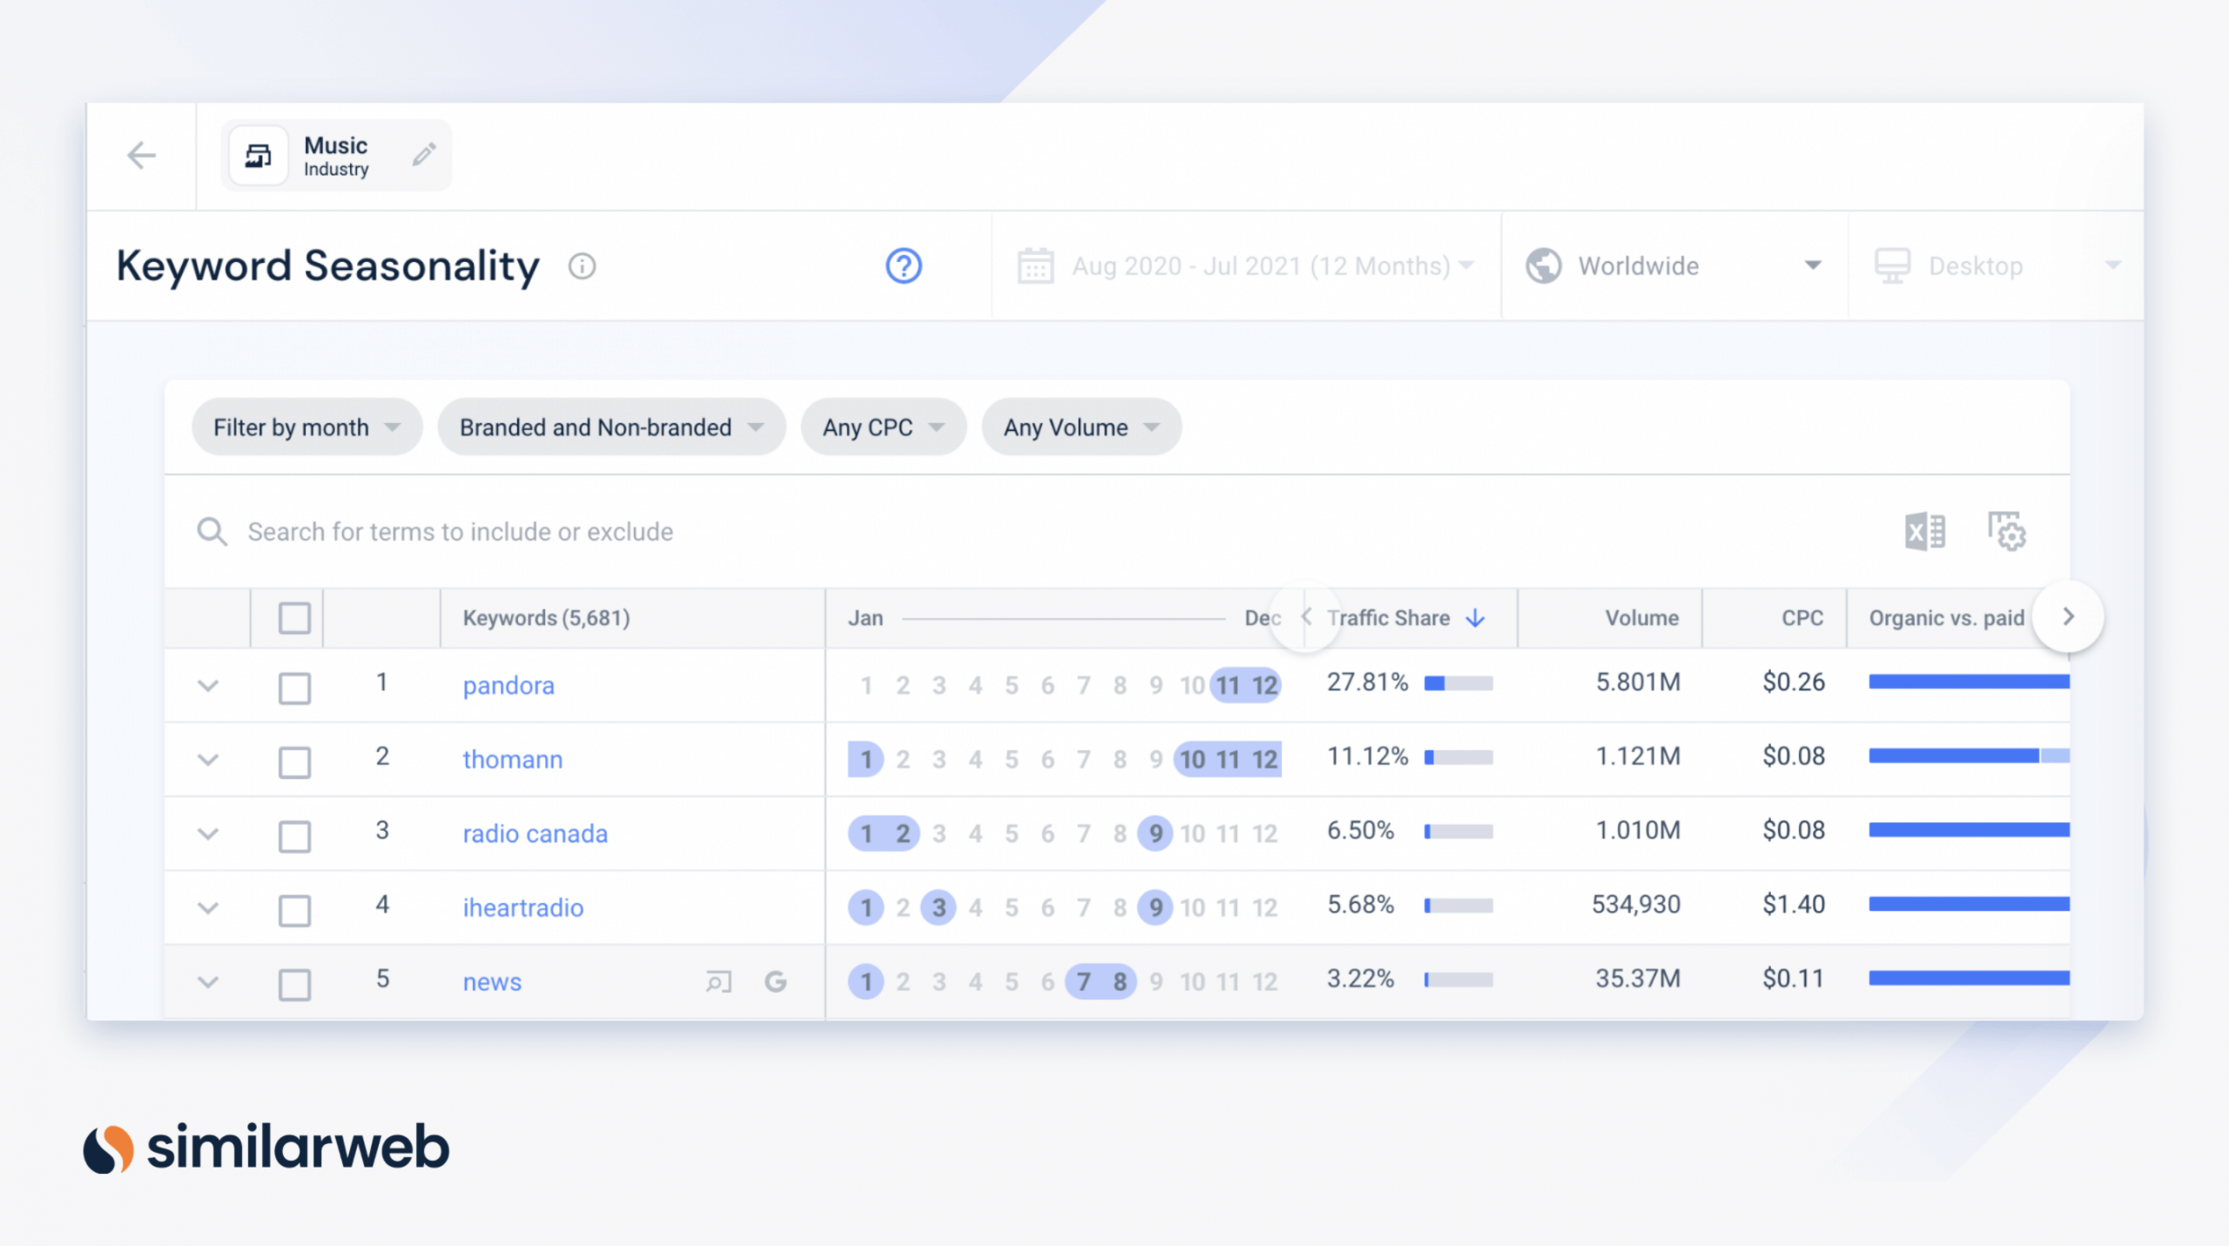Click highlighted month 9 in iheartradio row
This screenshot has height=1246, width=2229.
1155,908
